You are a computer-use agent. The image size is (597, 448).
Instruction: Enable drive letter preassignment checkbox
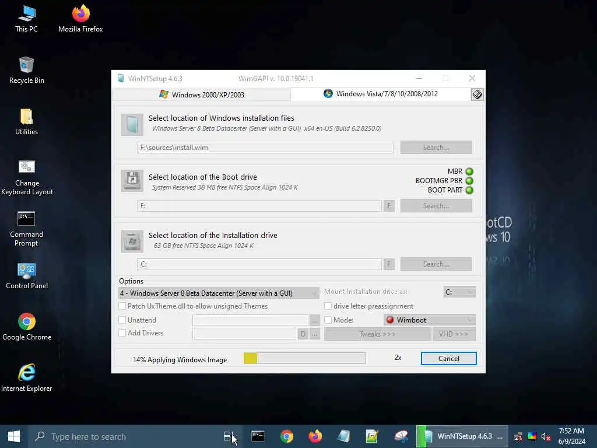pos(328,306)
